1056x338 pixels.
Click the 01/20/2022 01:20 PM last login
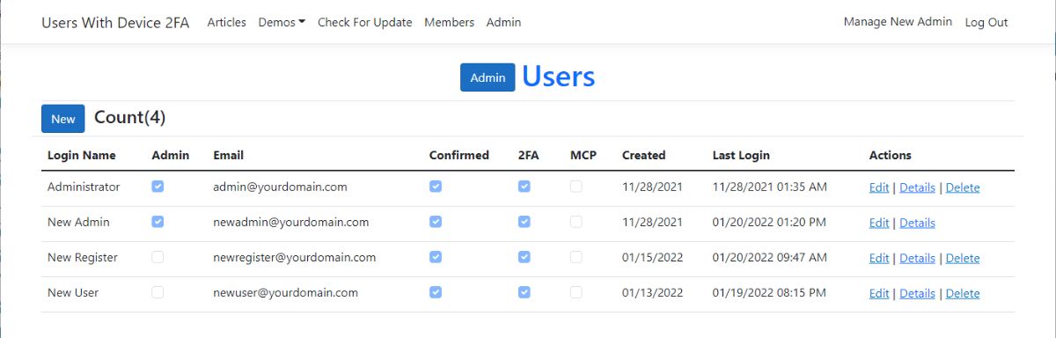(x=769, y=222)
